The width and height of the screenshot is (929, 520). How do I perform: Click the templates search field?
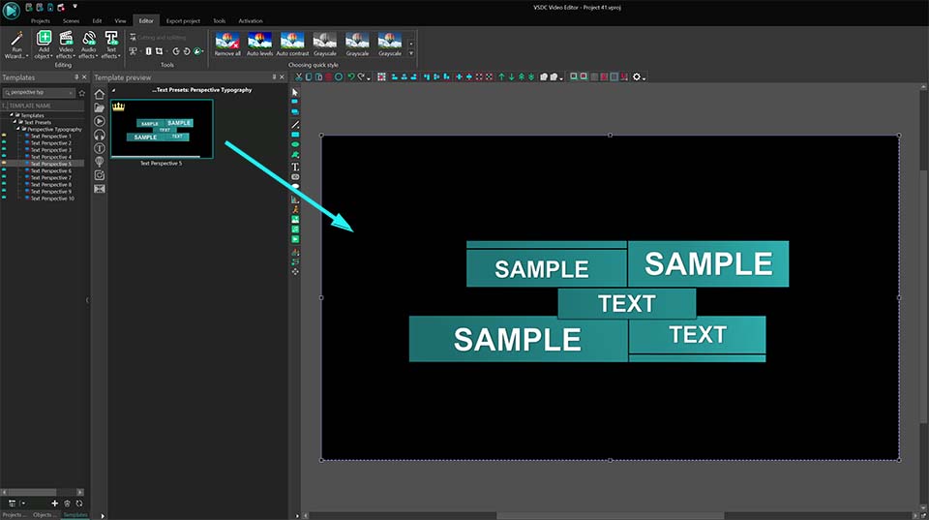click(x=39, y=93)
